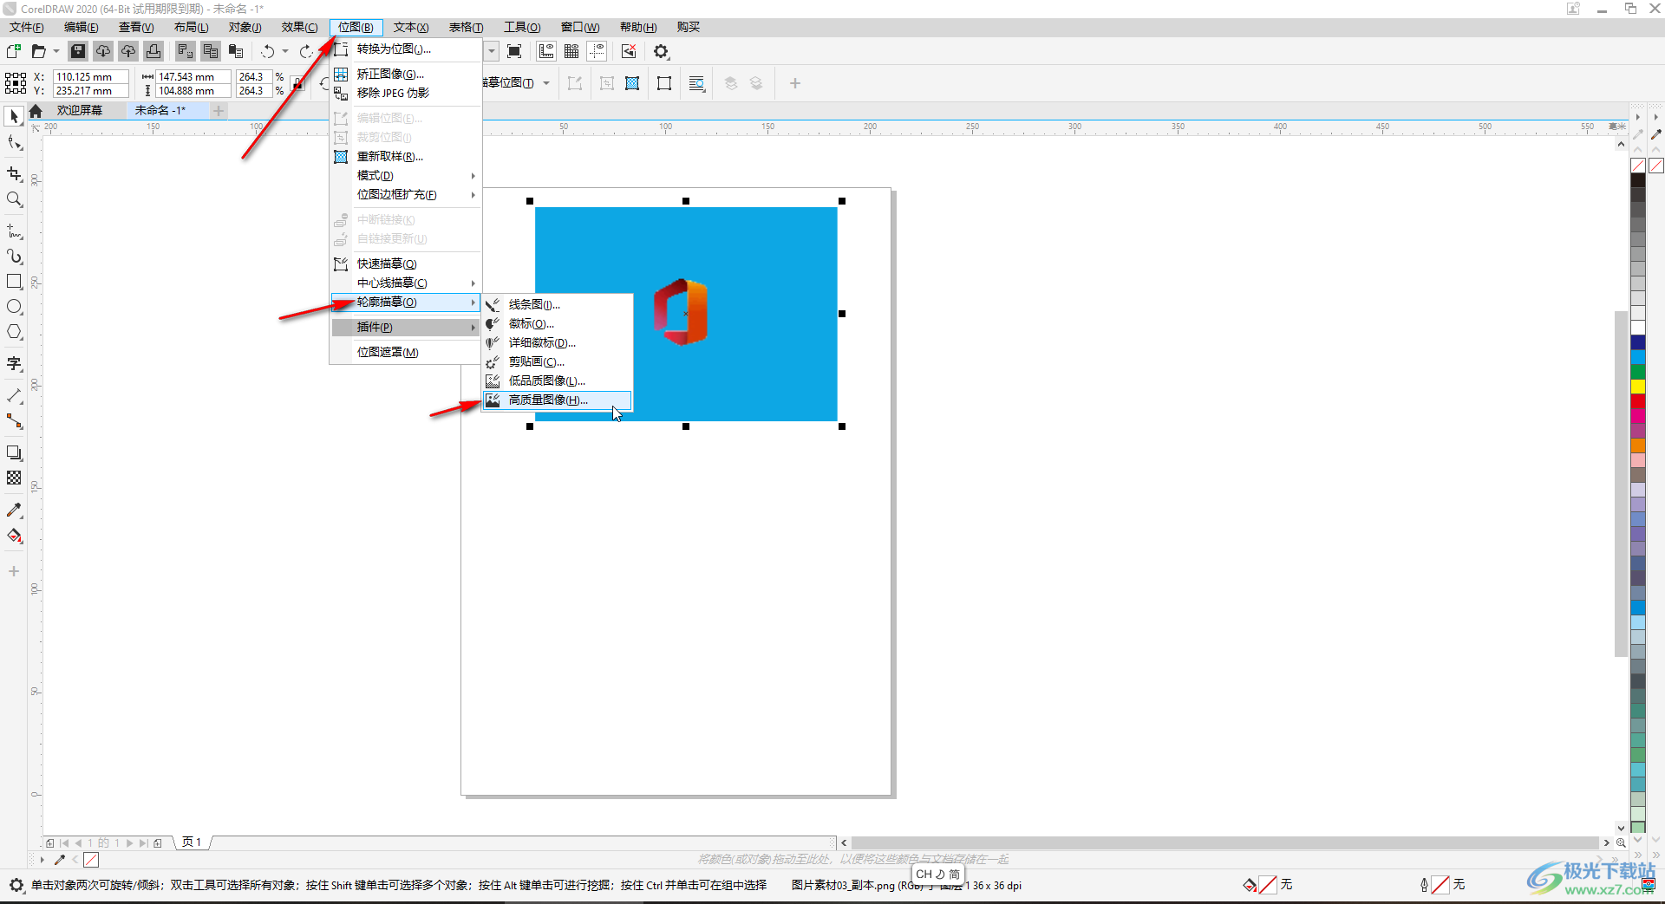The image size is (1665, 904).
Task: Select the Polygon tool
Action: point(14,332)
